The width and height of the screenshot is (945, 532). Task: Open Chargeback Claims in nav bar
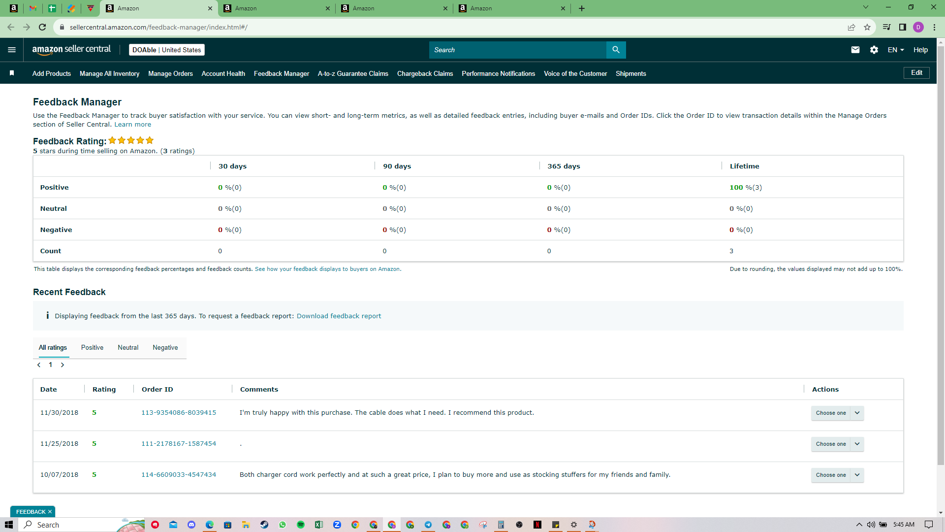click(425, 73)
